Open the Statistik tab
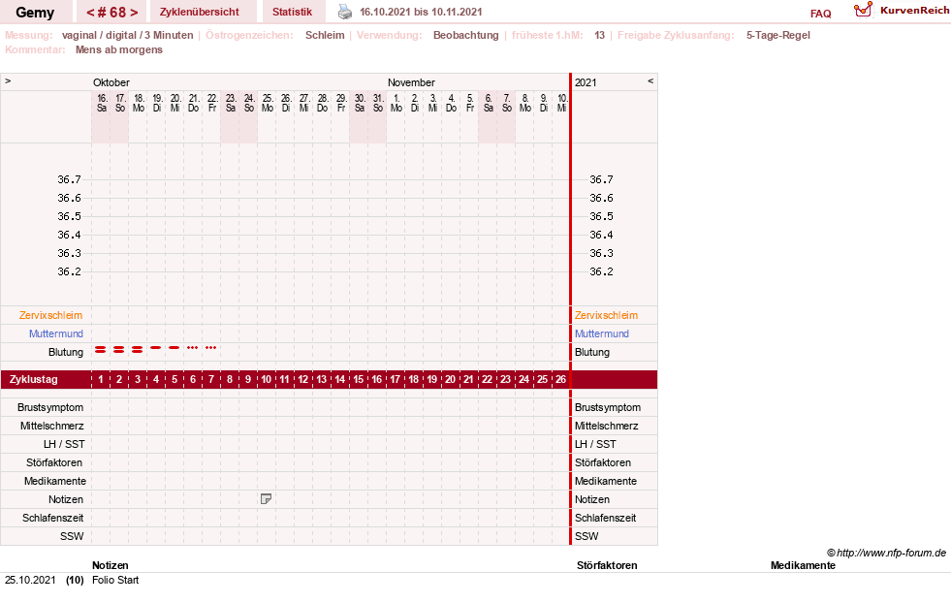The width and height of the screenshot is (951, 603). click(x=292, y=12)
